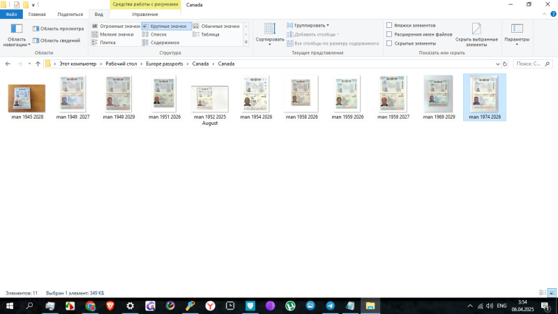Click Рабочий стол in the address path
The image size is (558, 314).
point(120,63)
